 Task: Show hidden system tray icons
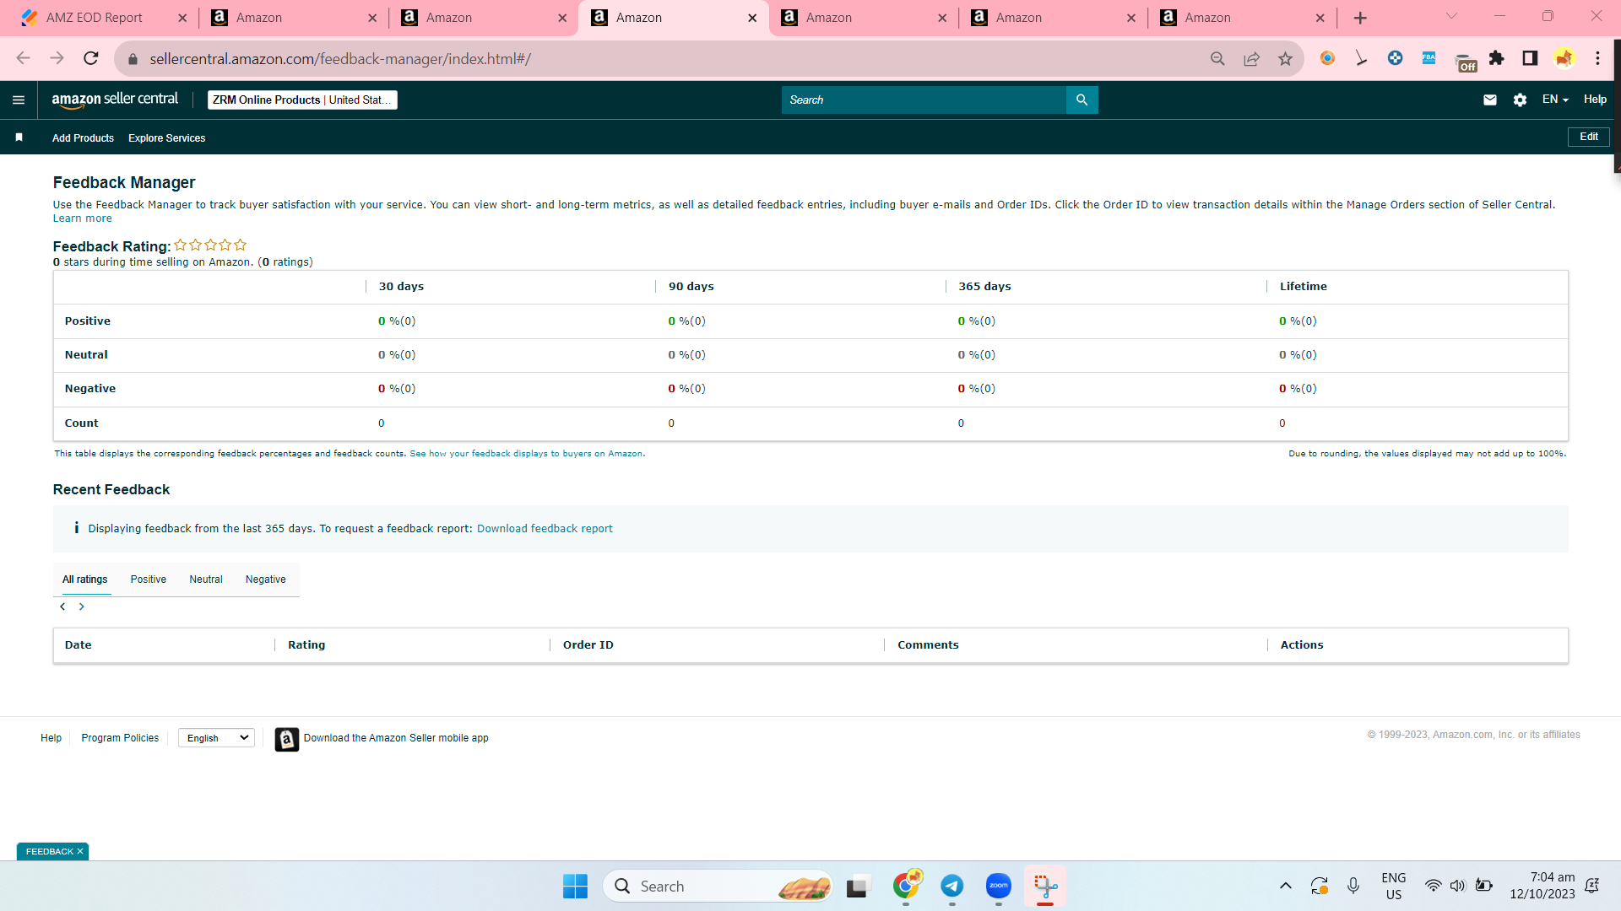click(1285, 886)
